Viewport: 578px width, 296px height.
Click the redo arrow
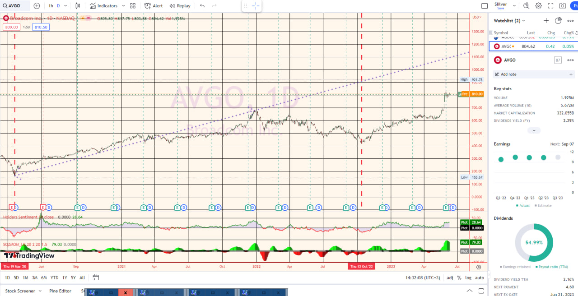click(x=214, y=6)
